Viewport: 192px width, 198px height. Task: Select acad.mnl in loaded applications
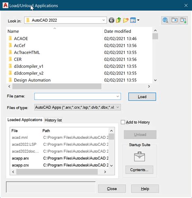pos(20,138)
